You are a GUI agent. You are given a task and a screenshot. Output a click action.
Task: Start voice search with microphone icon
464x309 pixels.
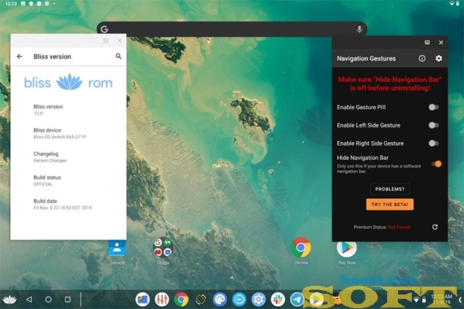point(360,29)
